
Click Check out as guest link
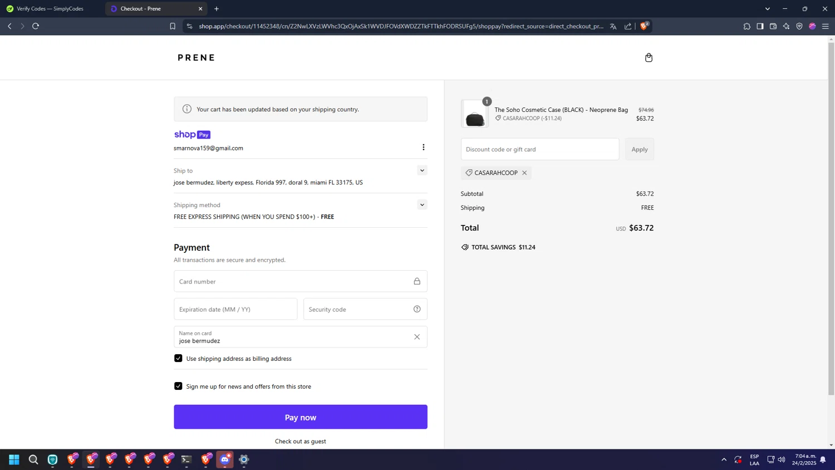point(301,441)
